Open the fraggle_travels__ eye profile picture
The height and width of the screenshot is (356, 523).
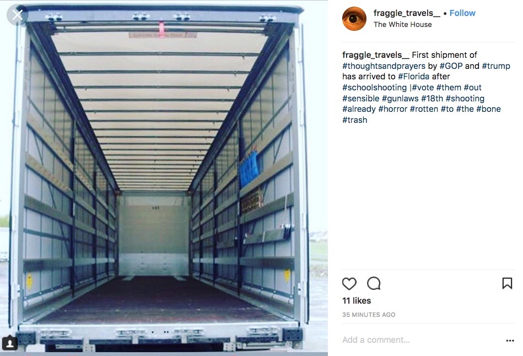354,19
